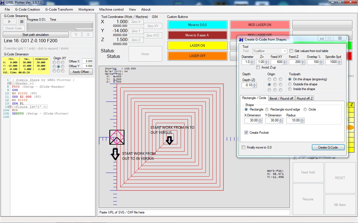358x223 pixels.
Task: Select Outside the shape toolpath
Action: (x=290, y=84)
